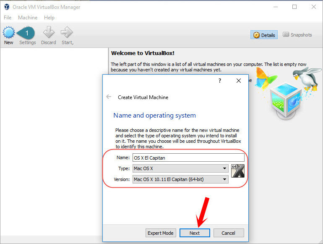323x244 pixels.
Task: Click the 'Name and operating system' heading
Action: [154, 115]
